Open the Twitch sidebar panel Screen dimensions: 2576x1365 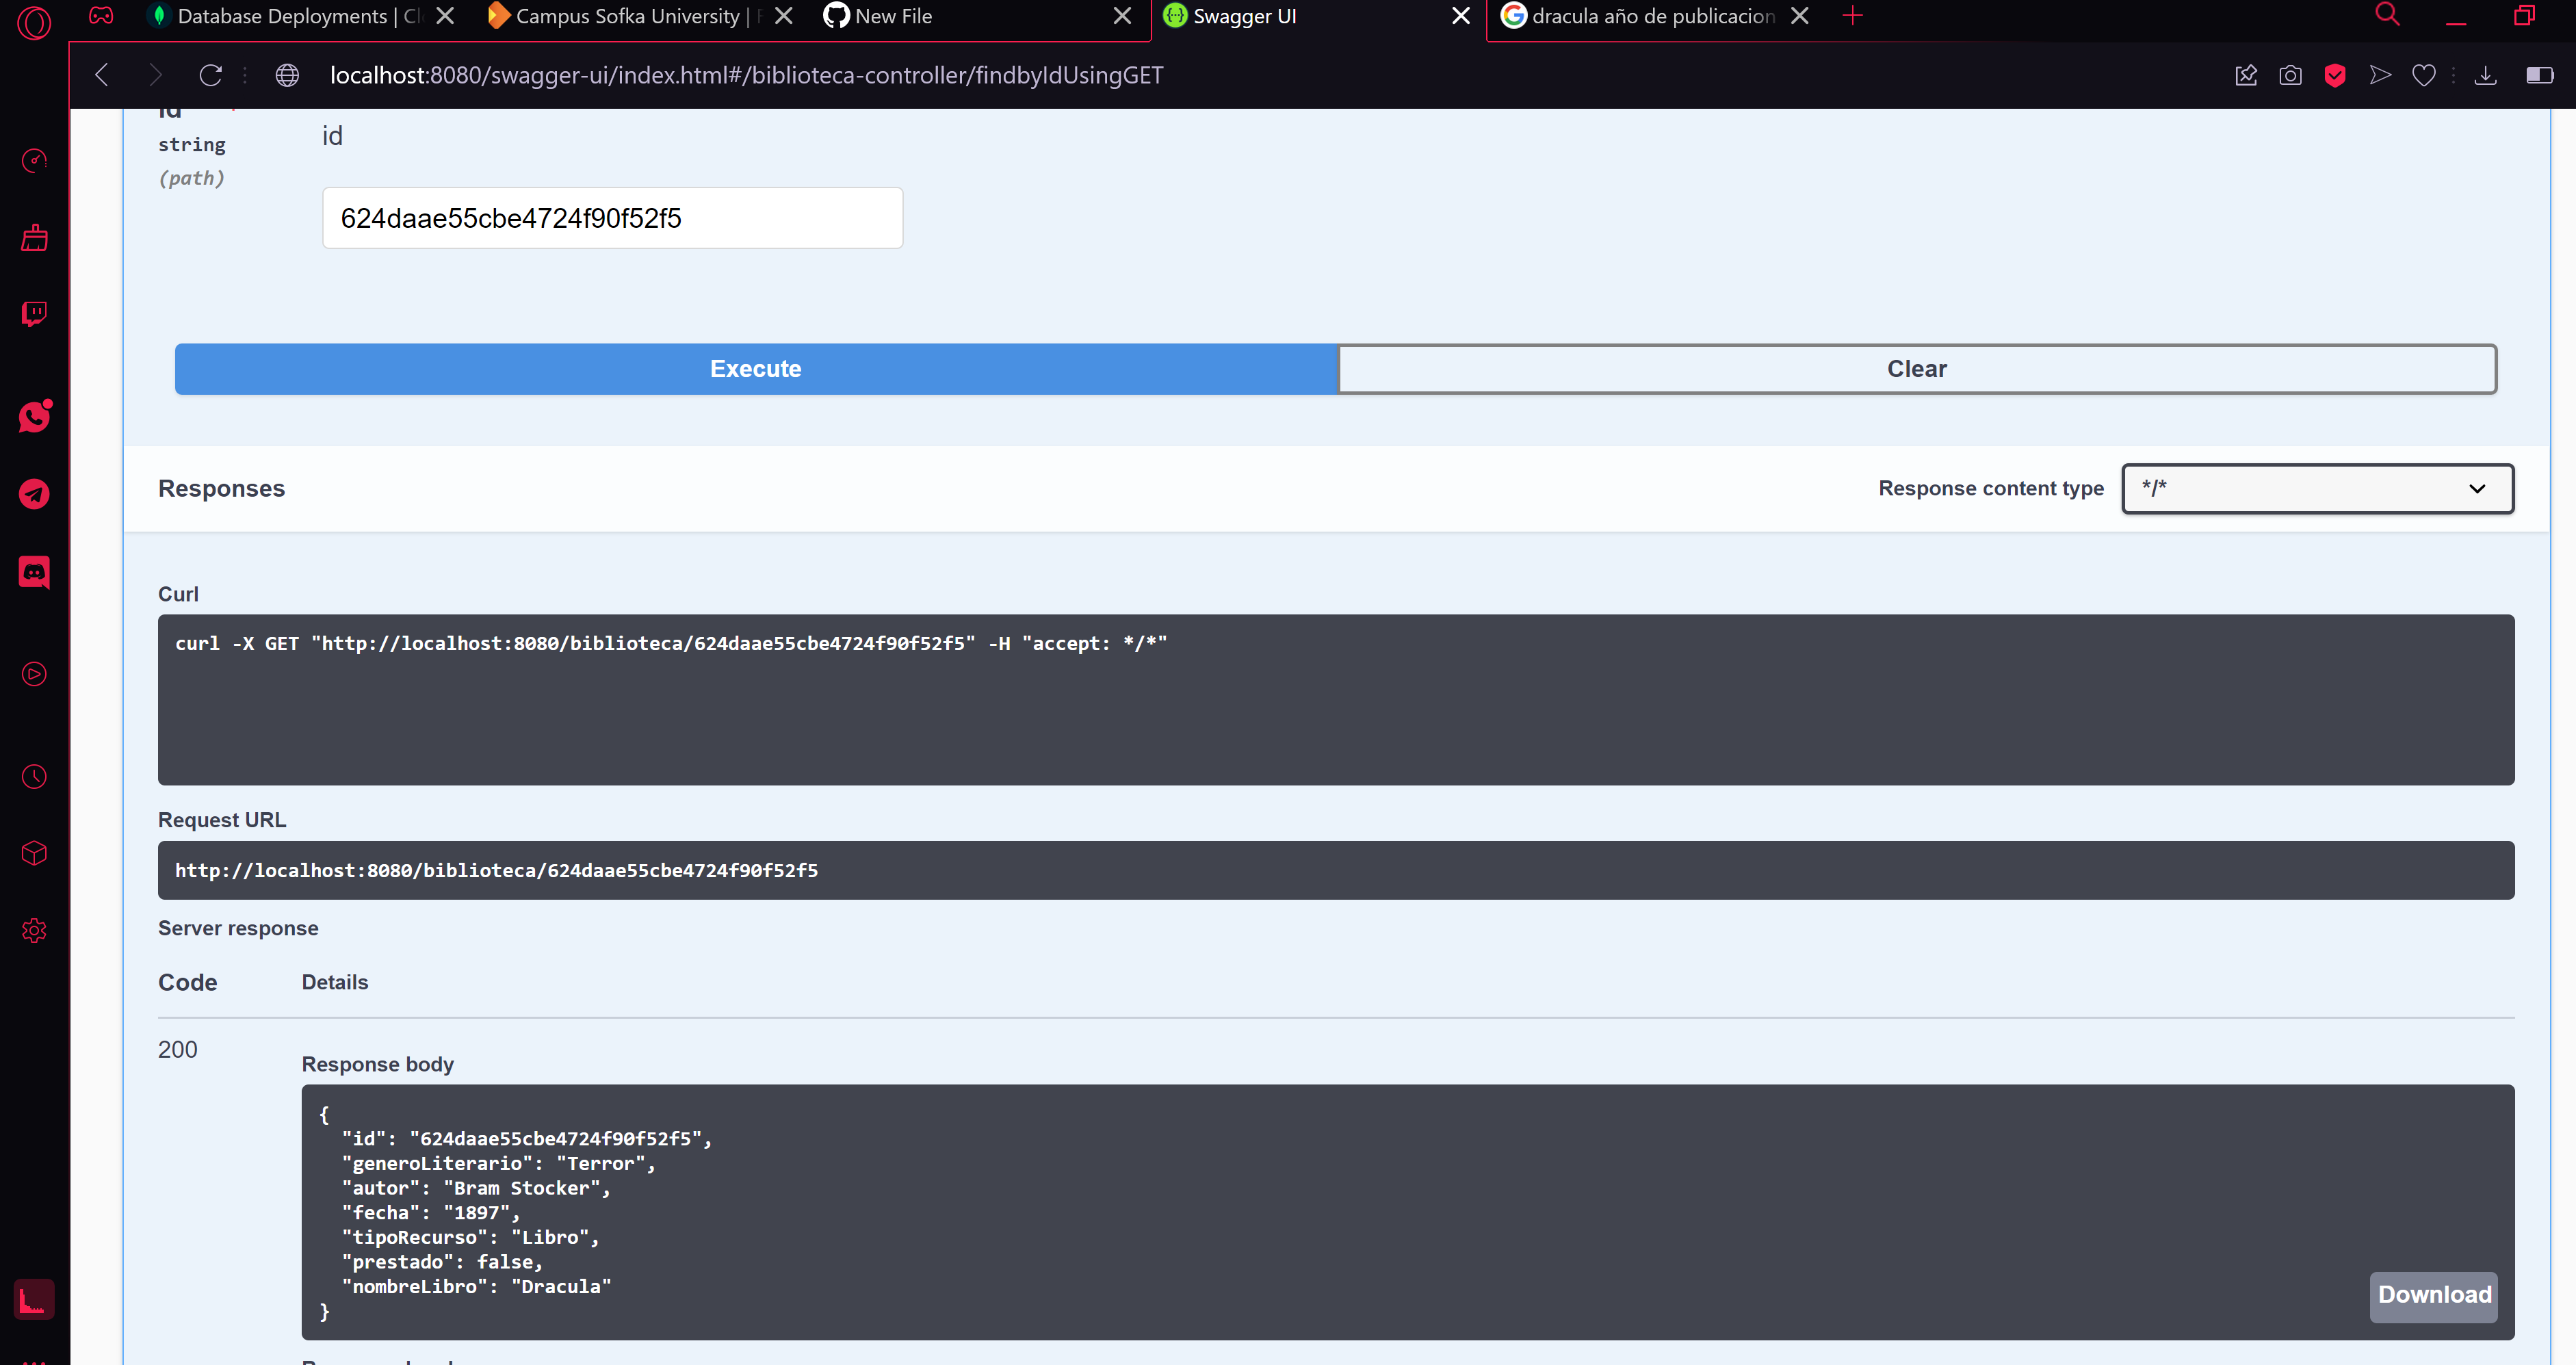point(34,314)
